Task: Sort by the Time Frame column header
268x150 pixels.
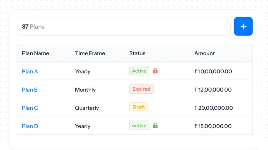Action: [90, 53]
